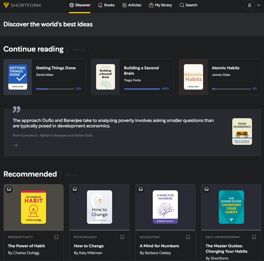The image size is (264, 261).
Task: Switch to the Discover tab
Action: (x=80, y=5)
